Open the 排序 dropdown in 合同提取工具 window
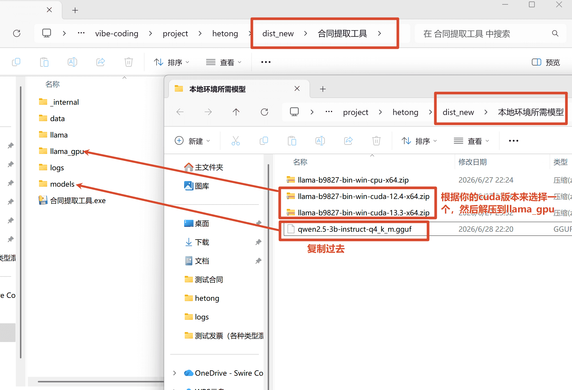 click(x=172, y=62)
